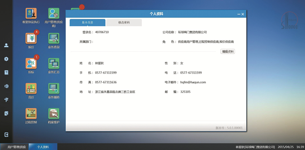Open the 框架协议执行 desktop icon
Screen dimensions: 305x150
click(x=31, y=14)
